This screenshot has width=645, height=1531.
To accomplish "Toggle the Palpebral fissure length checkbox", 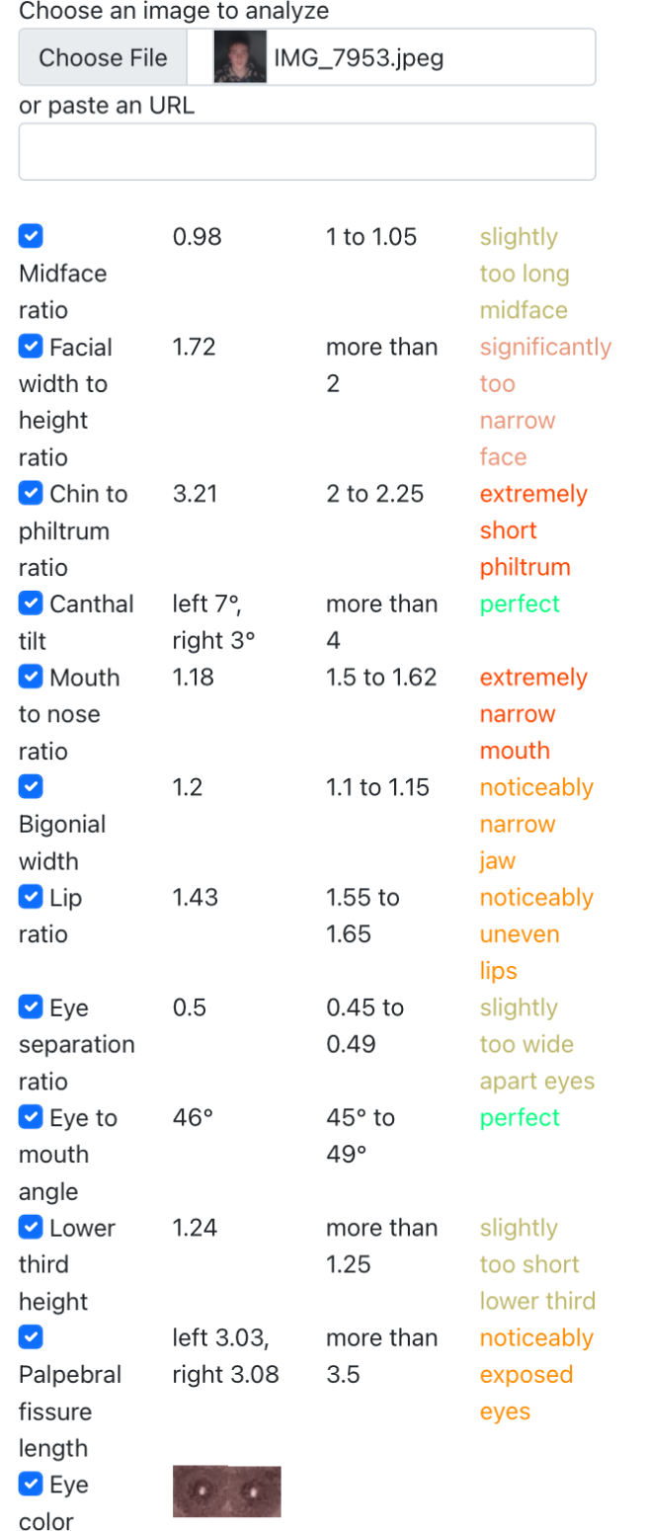I will point(31,1337).
